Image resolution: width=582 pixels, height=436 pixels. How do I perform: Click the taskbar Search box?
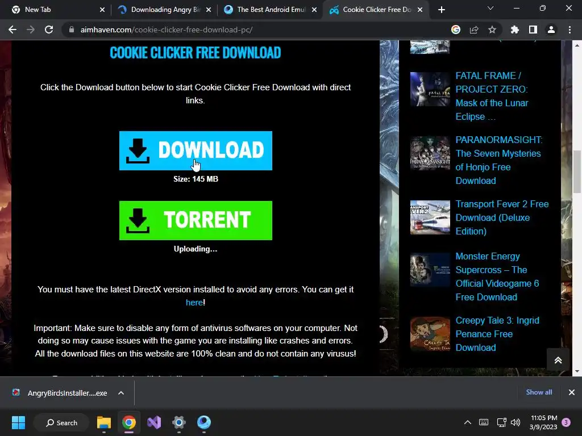pyautogui.click(x=61, y=422)
